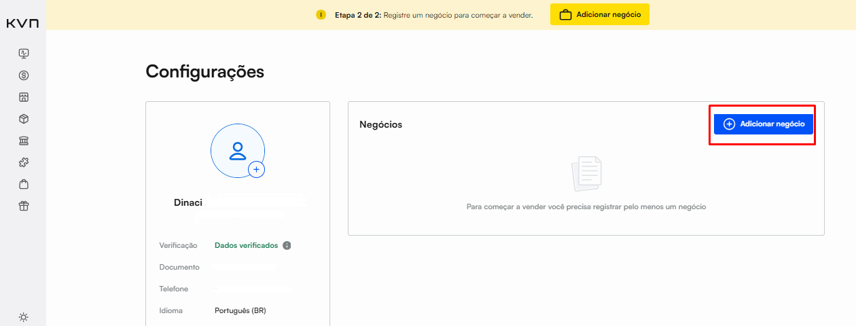This screenshot has width=856, height=326.
Task: Click the puzzle piece integrations icon
Action: tap(24, 162)
